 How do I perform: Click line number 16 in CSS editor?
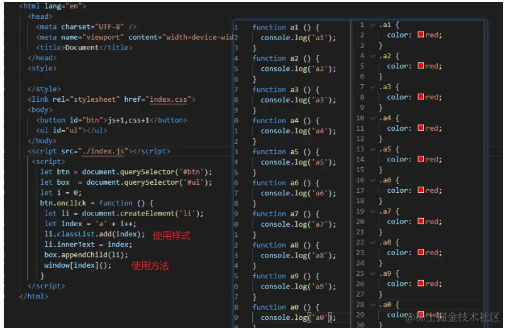click(360, 180)
